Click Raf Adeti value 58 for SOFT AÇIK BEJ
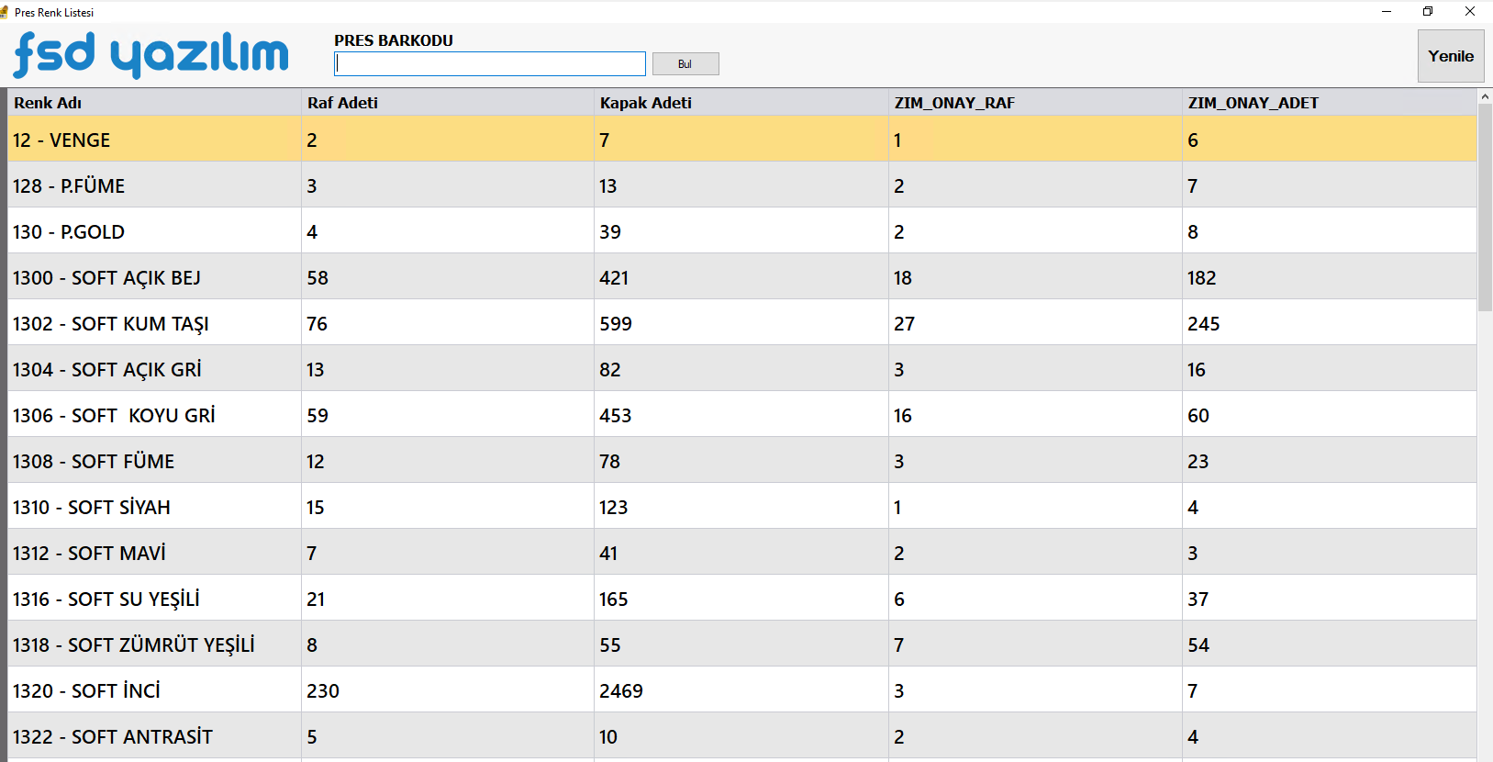 click(x=318, y=278)
